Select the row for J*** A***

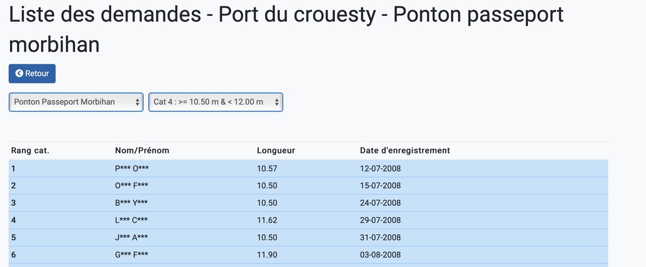click(308, 238)
